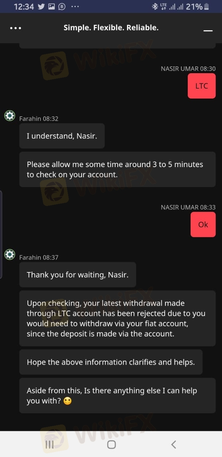Select the red LTC message bubble

coord(202,86)
